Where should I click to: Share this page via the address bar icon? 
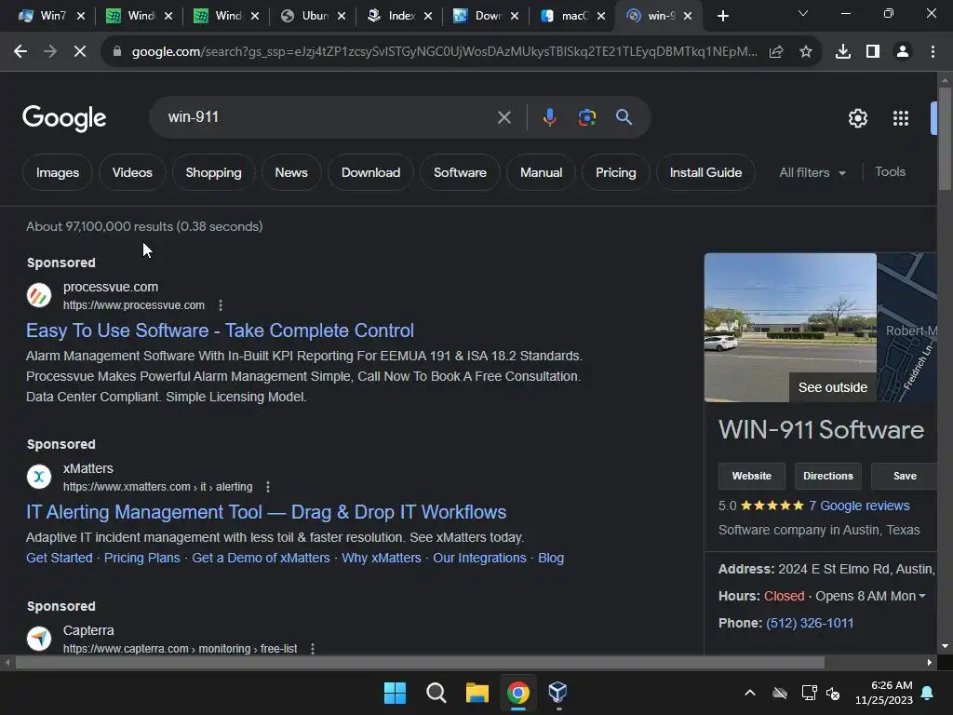click(x=776, y=52)
